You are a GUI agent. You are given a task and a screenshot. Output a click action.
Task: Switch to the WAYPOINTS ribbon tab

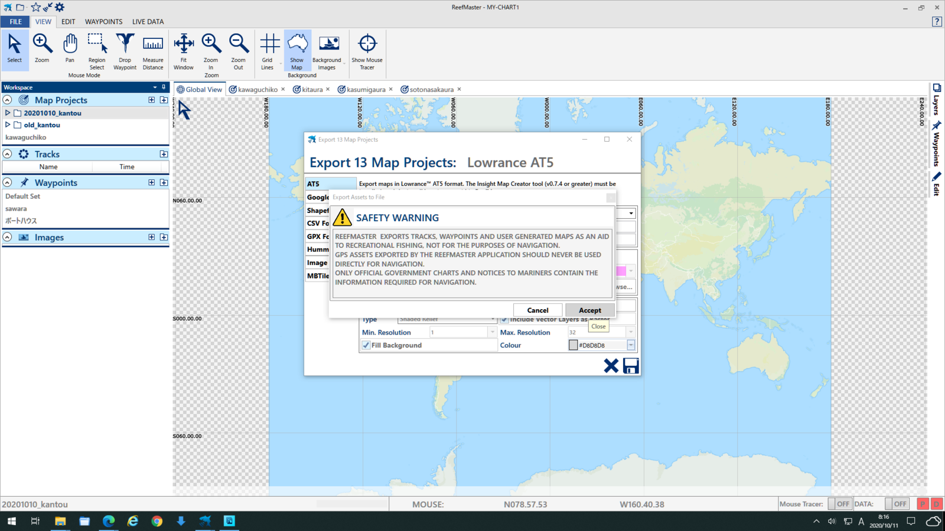104,21
